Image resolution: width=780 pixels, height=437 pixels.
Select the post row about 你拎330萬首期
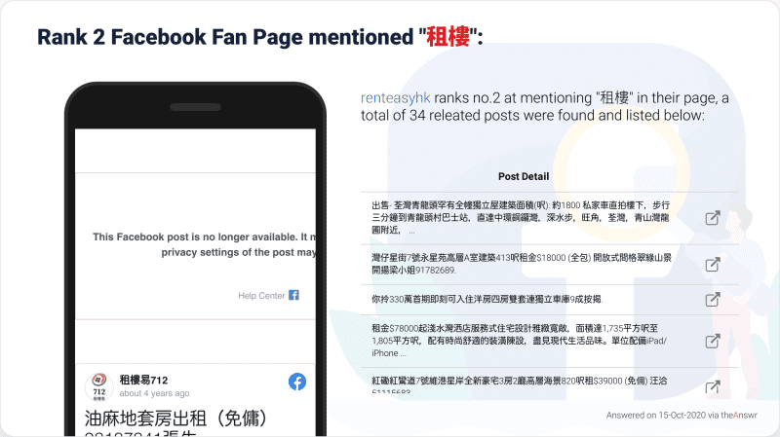550,300
